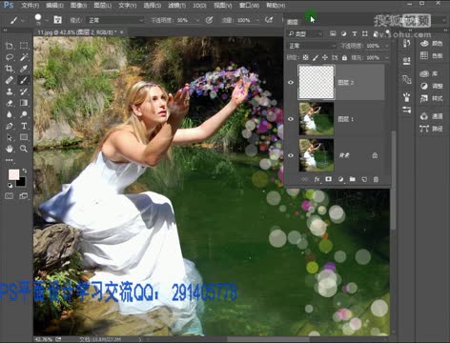Open the background color picker
Image resolution: width=450 pixels, height=343 pixels.
21,183
